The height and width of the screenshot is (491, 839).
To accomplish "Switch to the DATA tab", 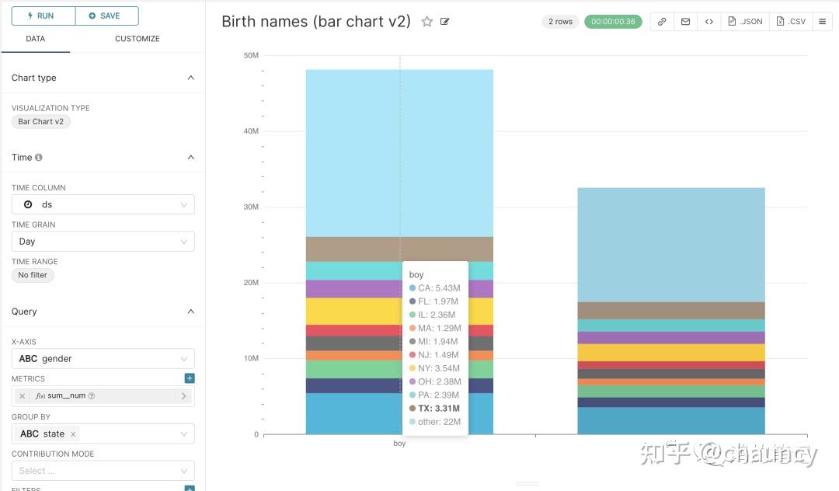I will coord(35,39).
